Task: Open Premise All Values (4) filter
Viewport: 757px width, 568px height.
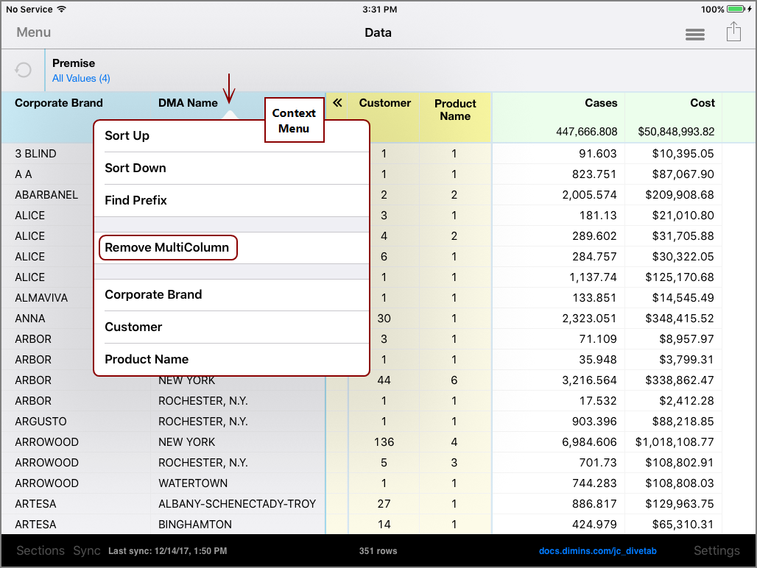Action: point(81,78)
